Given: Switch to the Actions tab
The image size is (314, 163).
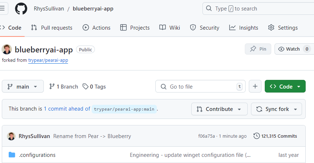Looking at the screenshot, I should [96, 27].
